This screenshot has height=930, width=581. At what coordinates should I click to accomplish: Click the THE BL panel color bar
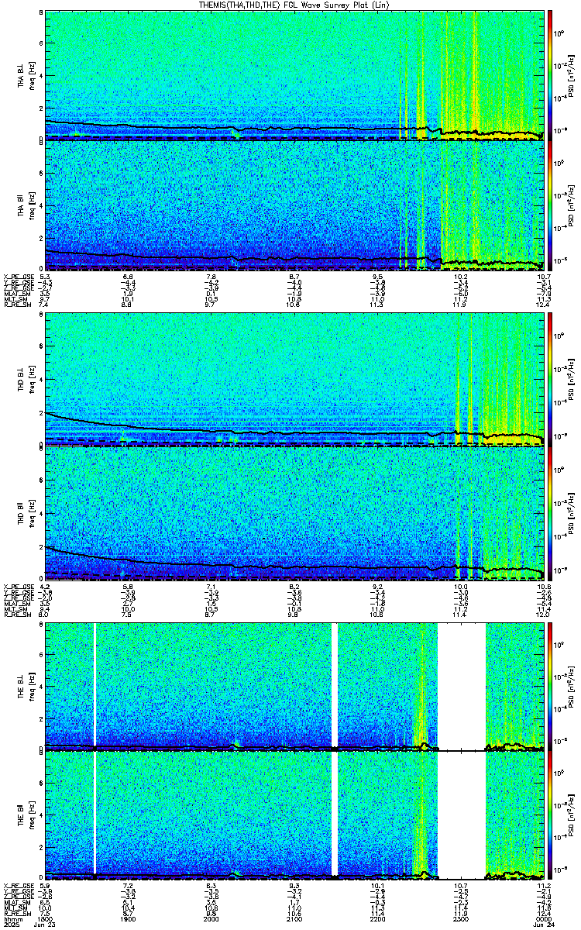pos(550,686)
